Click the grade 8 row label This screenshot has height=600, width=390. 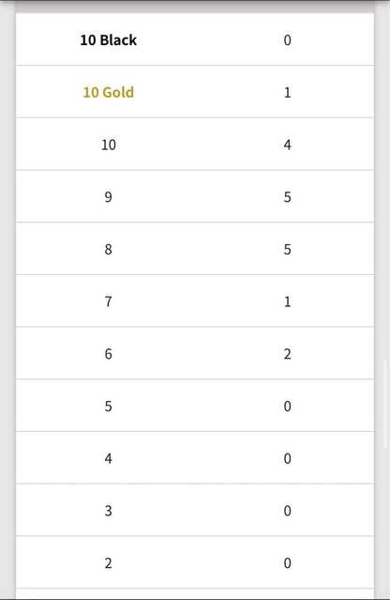tap(108, 250)
